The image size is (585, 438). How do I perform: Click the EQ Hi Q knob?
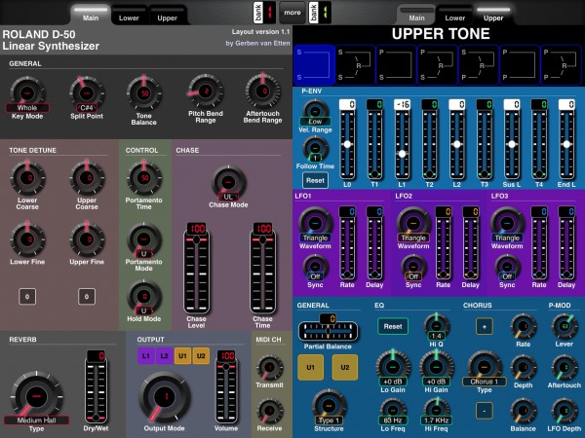[437, 327]
